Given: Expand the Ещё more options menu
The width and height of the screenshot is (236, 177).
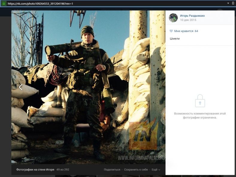Looking at the screenshot, I should coord(156,170).
